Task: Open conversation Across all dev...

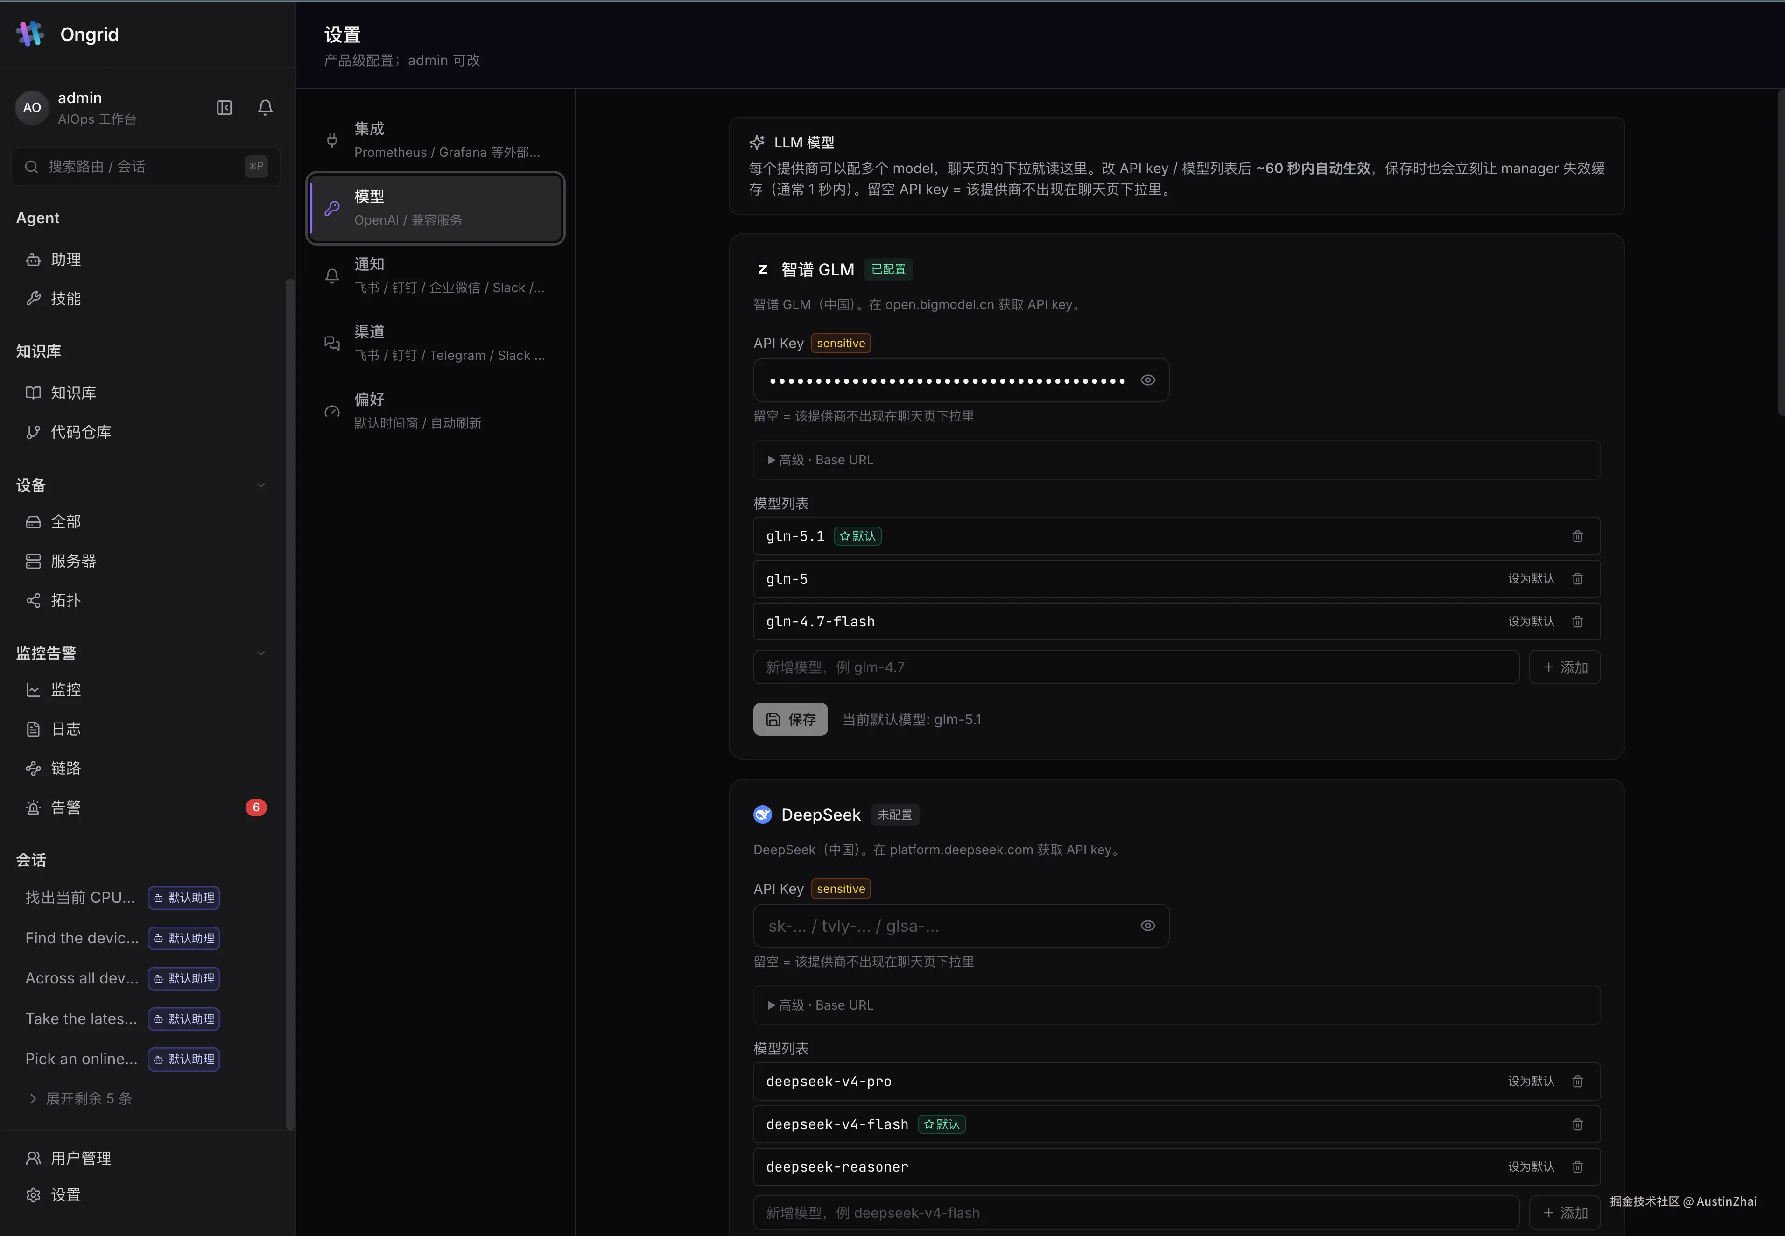Action: 82,978
